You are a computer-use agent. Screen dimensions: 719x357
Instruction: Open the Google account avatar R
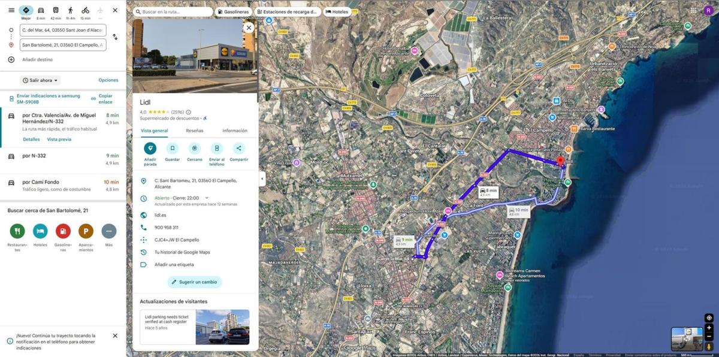click(709, 10)
